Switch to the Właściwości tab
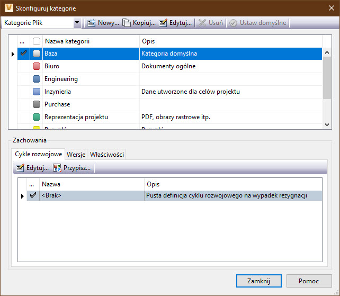The width and height of the screenshot is (340, 296). click(106, 154)
